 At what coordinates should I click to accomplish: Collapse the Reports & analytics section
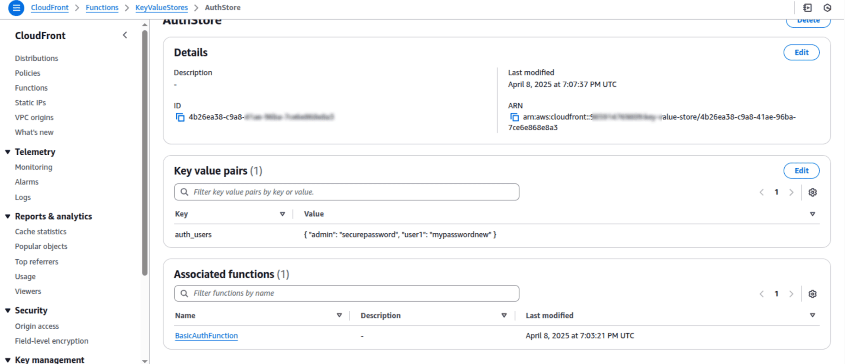pyautogui.click(x=8, y=216)
